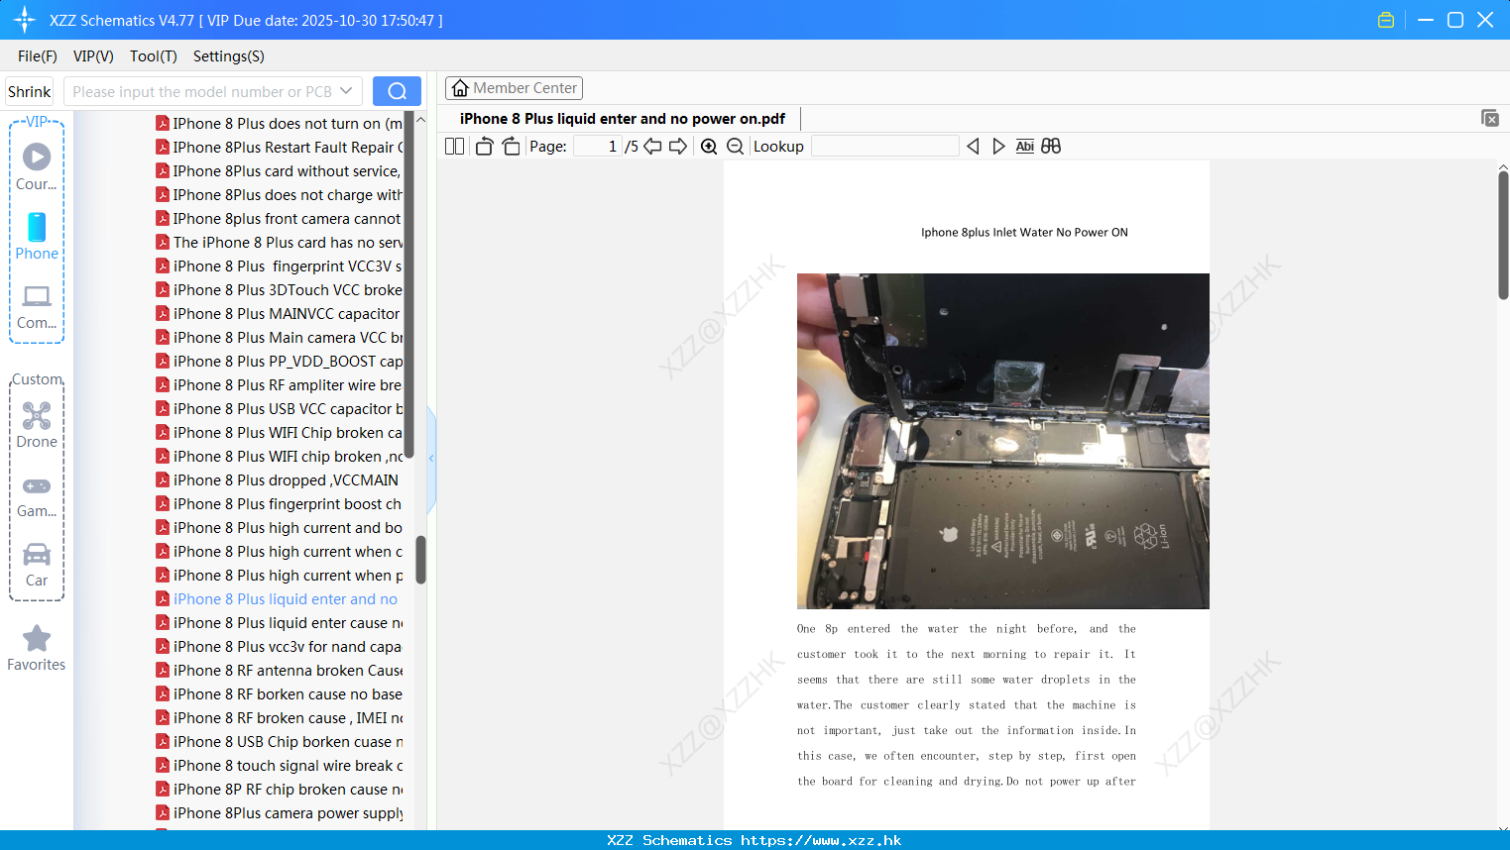Open 'iPhone 8 Plus dropped ,VCCMAIN' file
The image size is (1510, 850).
pos(280,480)
